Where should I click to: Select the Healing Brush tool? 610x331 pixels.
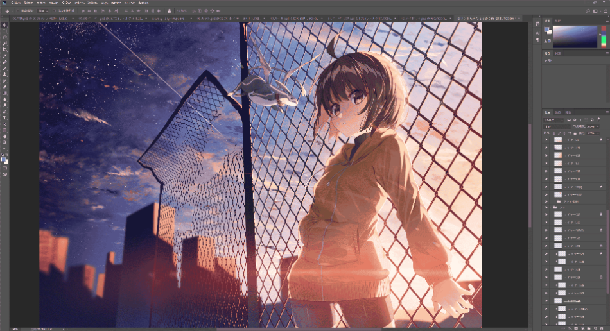4,62
